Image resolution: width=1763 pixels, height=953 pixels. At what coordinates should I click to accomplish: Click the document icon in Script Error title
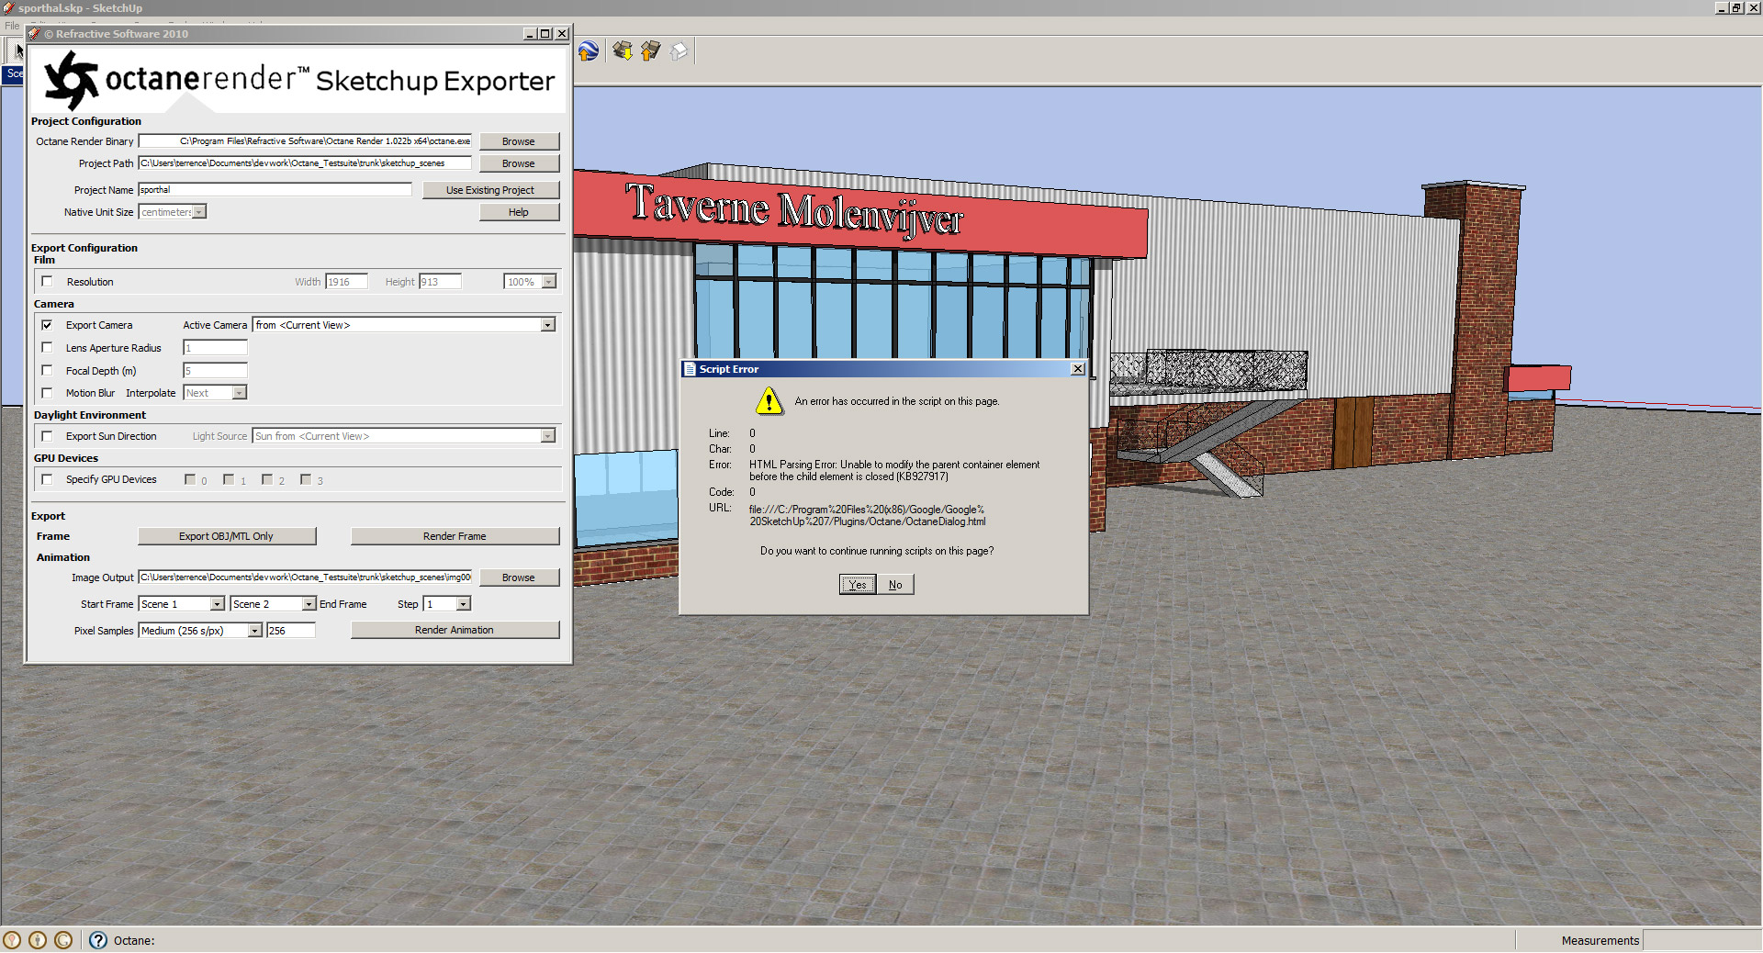pyautogui.click(x=690, y=369)
